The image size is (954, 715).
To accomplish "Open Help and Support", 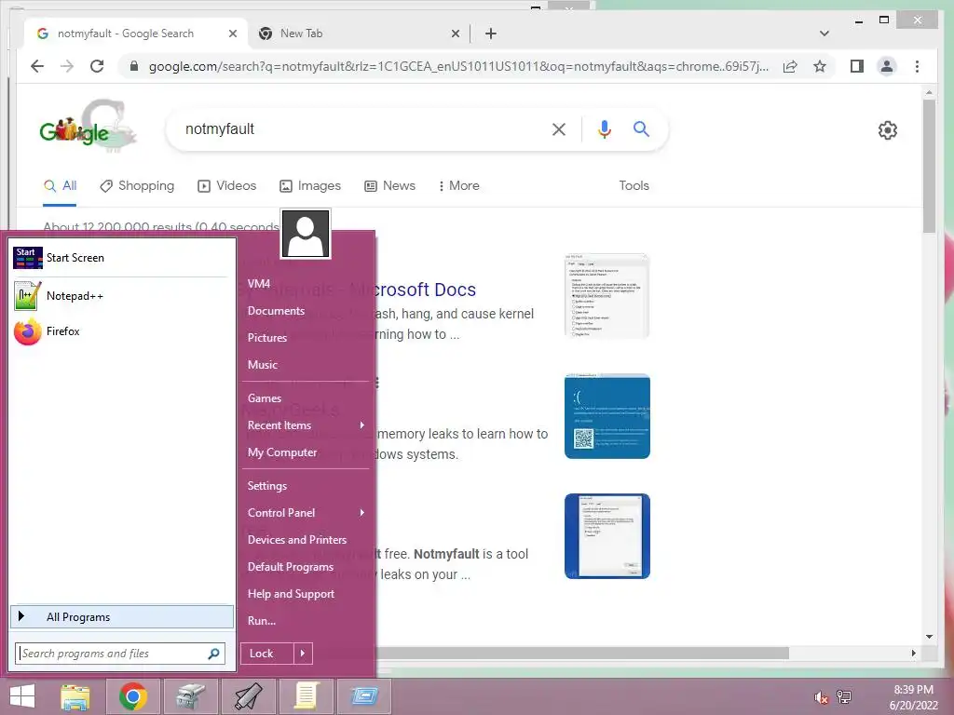I will (x=306, y=594).
